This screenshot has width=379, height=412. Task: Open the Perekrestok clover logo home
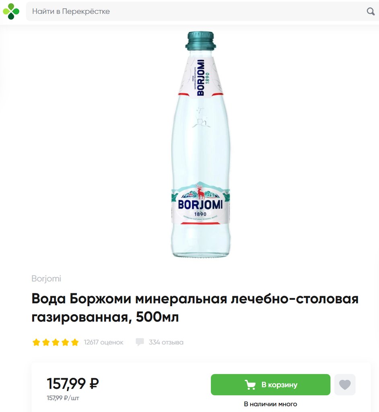pyautogui.click(x=11, y=11)
